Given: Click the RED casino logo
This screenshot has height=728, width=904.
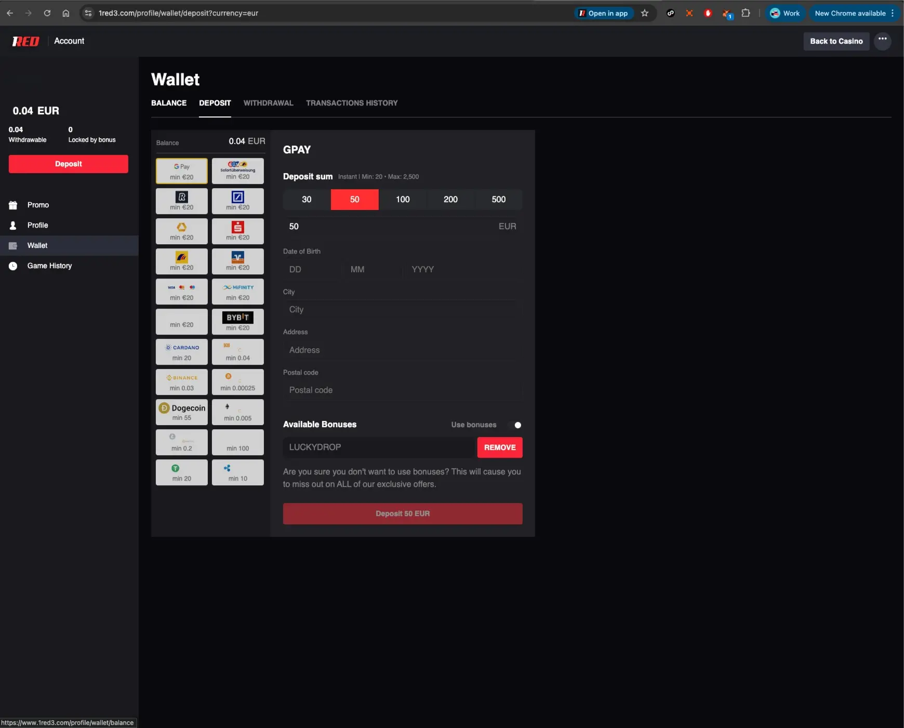Looking at the screenshot, I should (x=25, y=41).
